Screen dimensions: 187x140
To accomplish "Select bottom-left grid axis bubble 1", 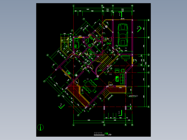I will (x=73, y=125).
